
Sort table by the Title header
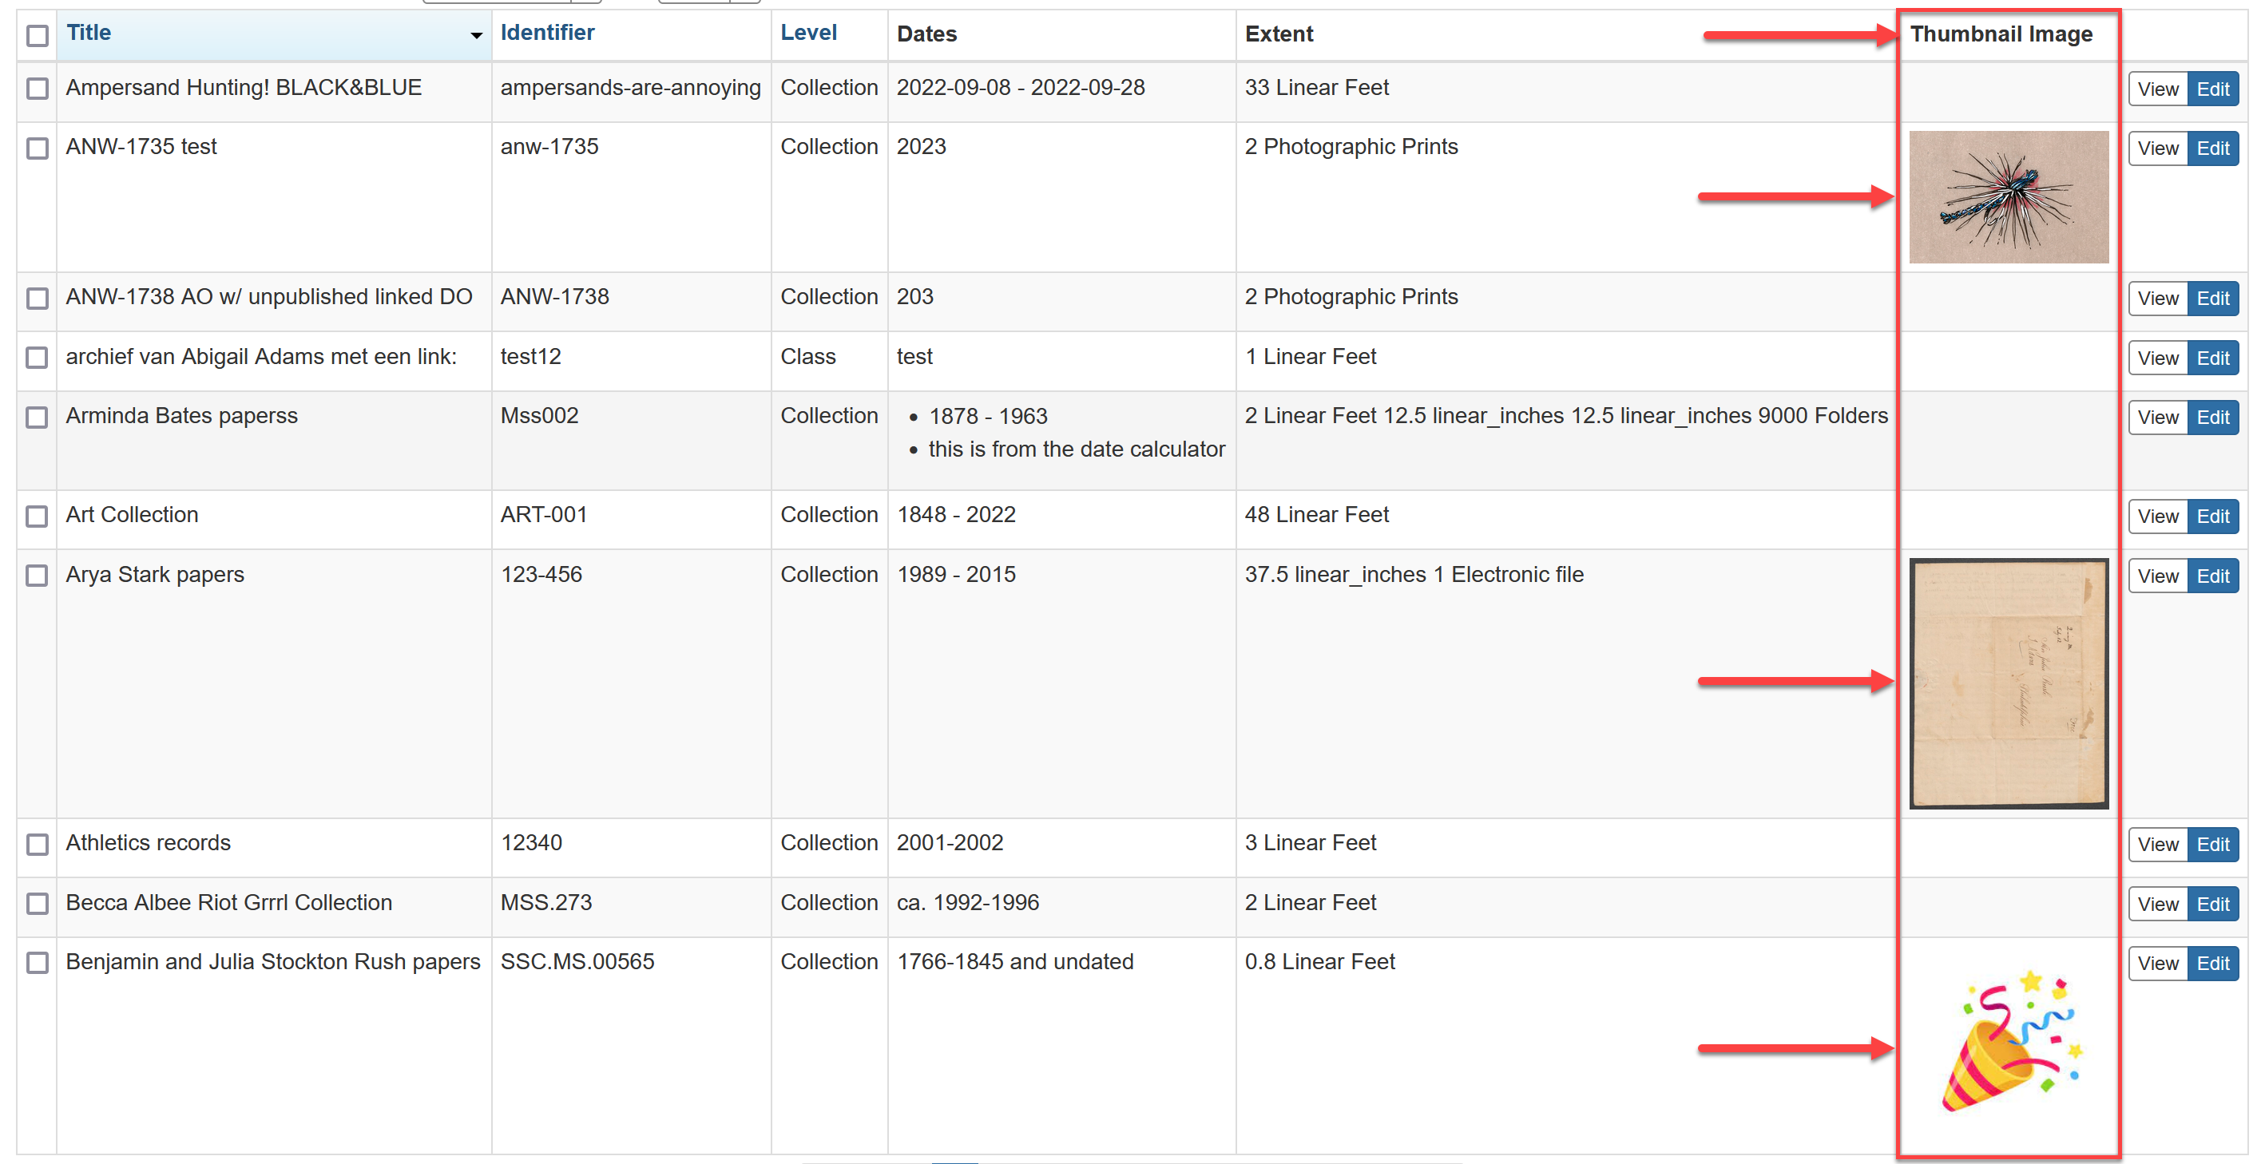pos(89,34)
